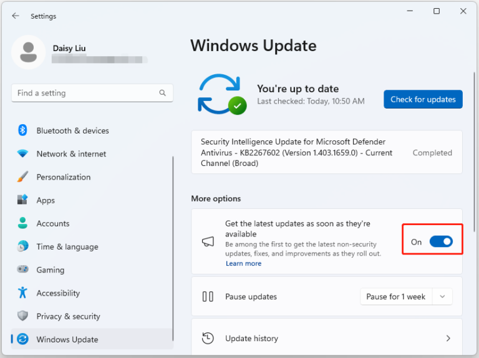Click the Bluetooth icon in sidebar

coord(22,130)
